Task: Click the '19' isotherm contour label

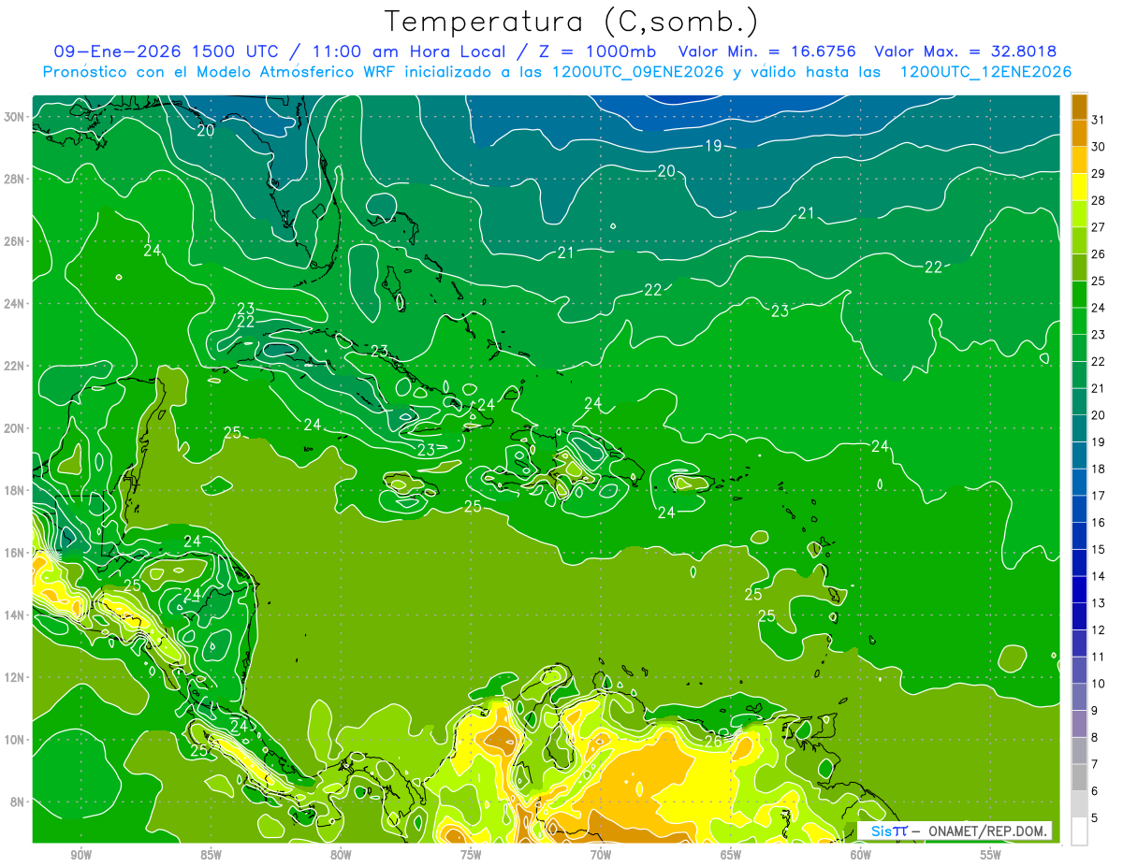Action: tap(713, 145)
